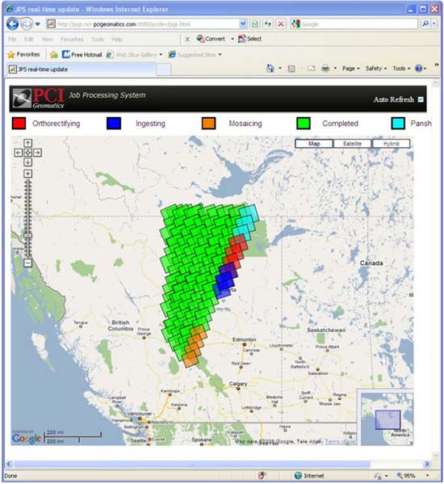Toggle the Auto Refresh checkbox
Screen dimensions: 444x484
point(421,99)
